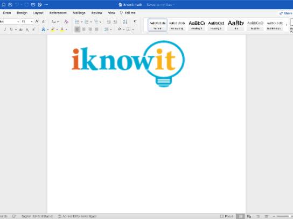Toggle italic formatting

coord(5,30)
